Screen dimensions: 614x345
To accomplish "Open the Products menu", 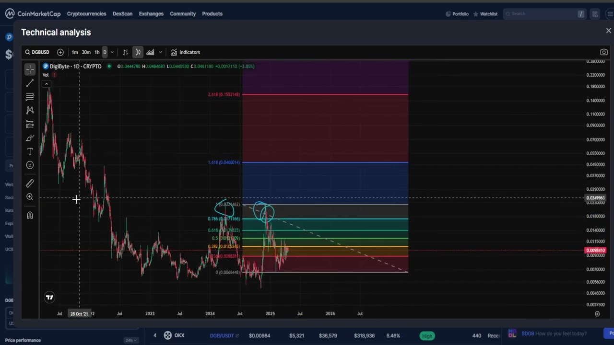I will click(212, 14).
